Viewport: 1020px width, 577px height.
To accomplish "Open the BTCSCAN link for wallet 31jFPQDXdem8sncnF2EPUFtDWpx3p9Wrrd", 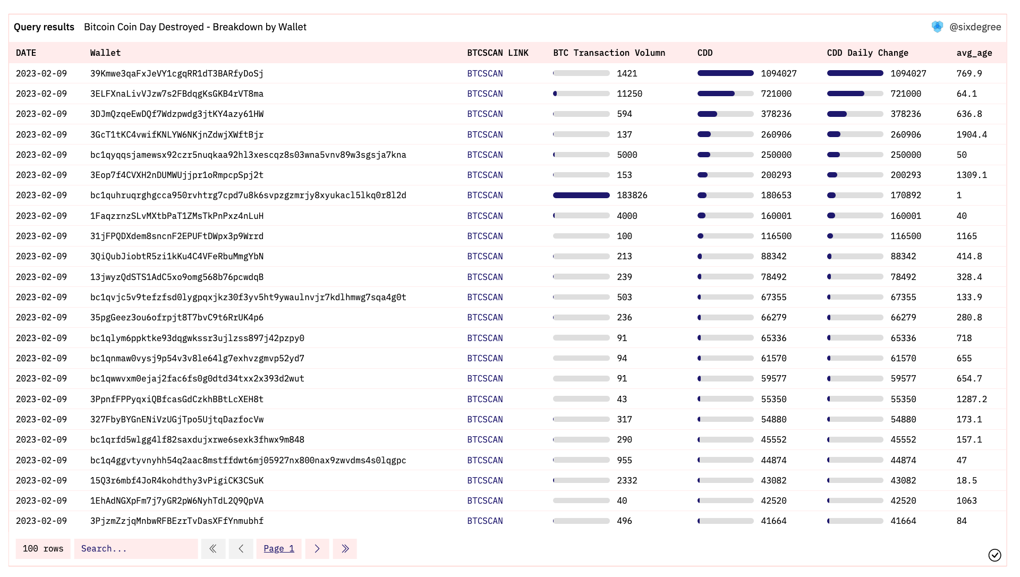I will coord(485,236).
